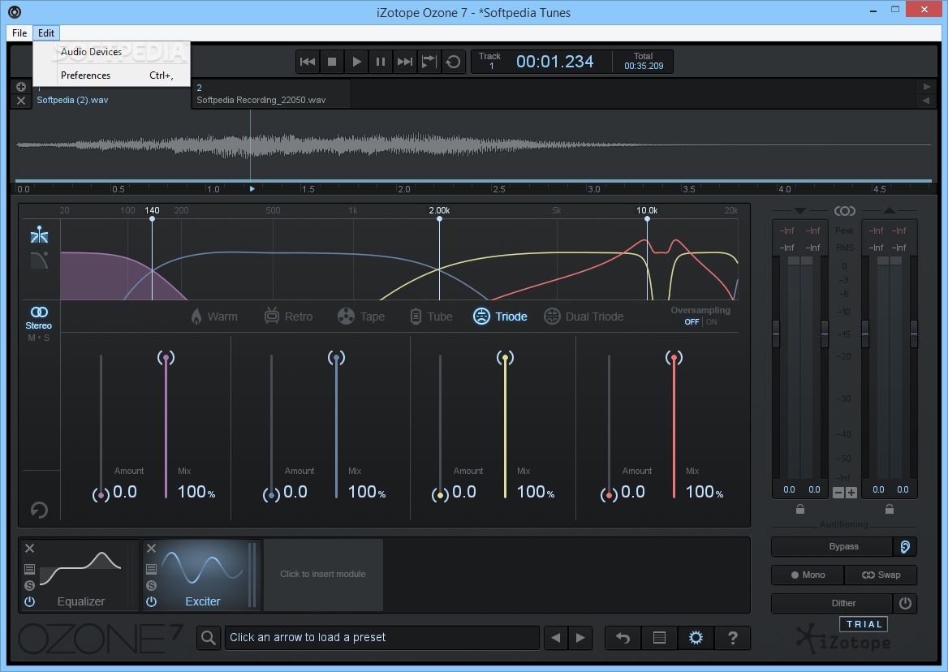This screenshot has height=672, width=948.
Task: Skip to previous track
Action: (x=308, y=62)
